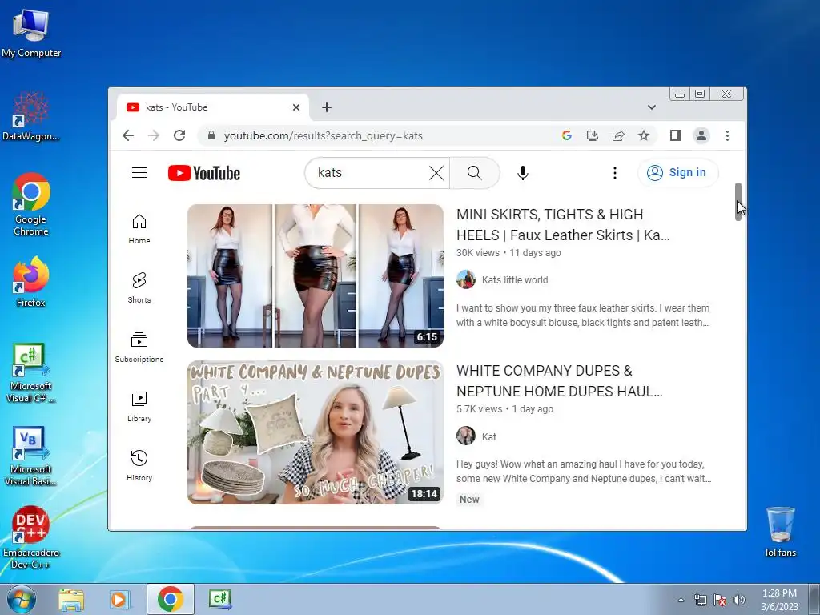The image size is (820, 615).
Task: Select My Computer desktop icon
Action: coord(31,34)
